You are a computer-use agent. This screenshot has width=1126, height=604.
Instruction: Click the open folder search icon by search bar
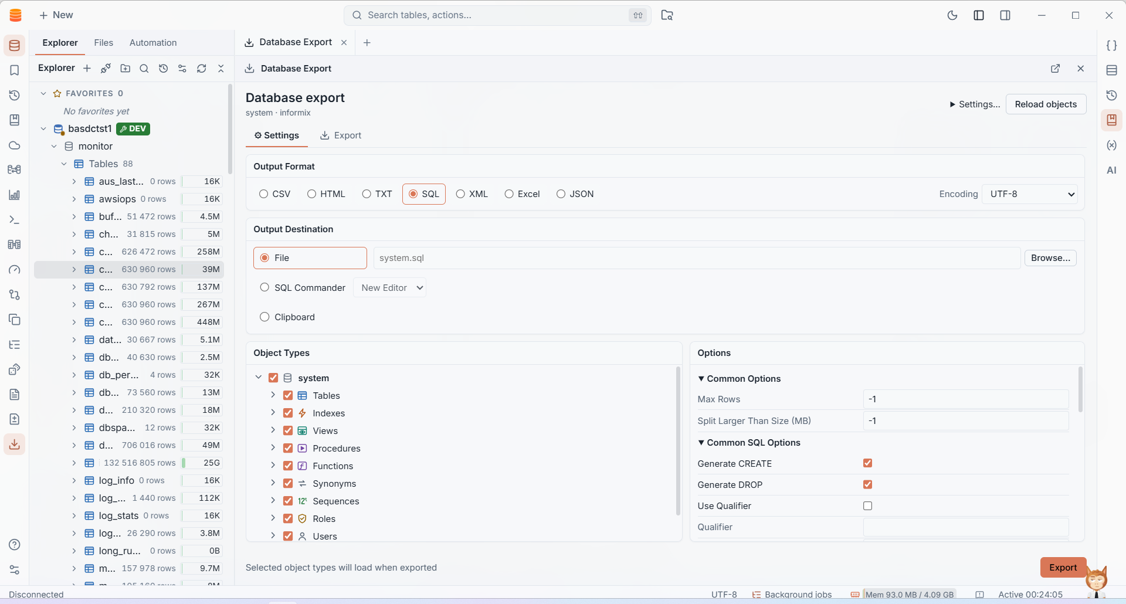click(667, 15)
